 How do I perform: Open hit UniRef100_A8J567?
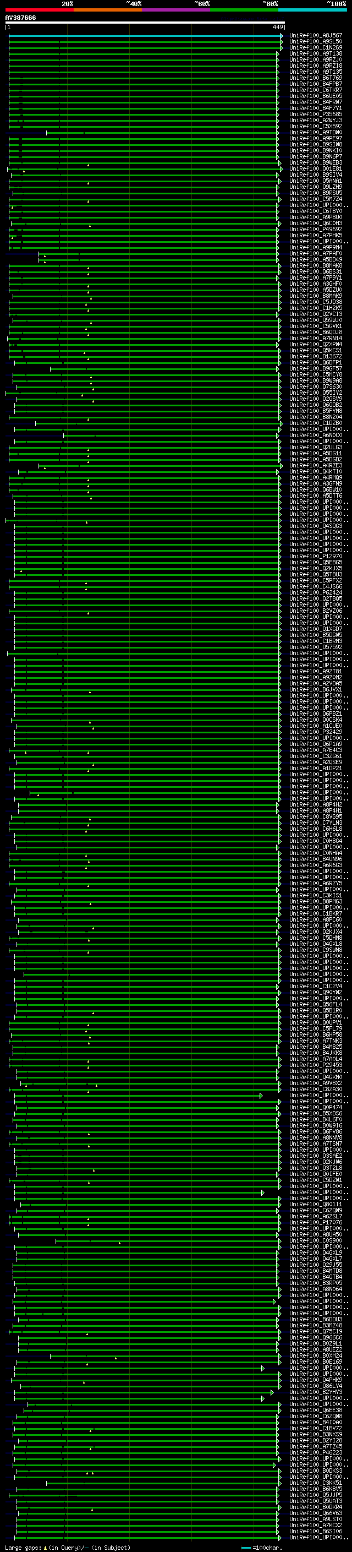coord(316,36)
